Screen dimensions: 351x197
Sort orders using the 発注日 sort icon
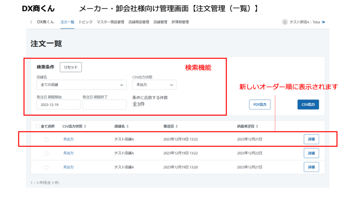[177, 126]
